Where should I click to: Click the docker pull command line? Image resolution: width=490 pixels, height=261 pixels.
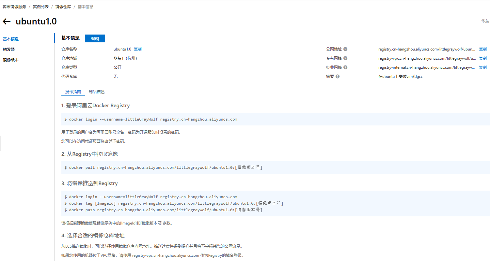point(163,167)
